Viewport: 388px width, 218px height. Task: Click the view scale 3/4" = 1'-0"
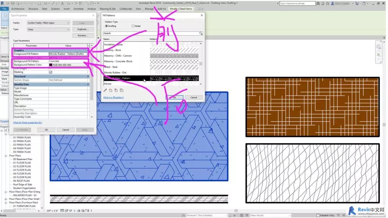[52, 210]
